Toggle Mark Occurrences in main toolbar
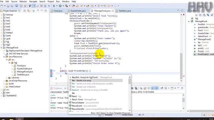214x120 pixels. [34, 6]
